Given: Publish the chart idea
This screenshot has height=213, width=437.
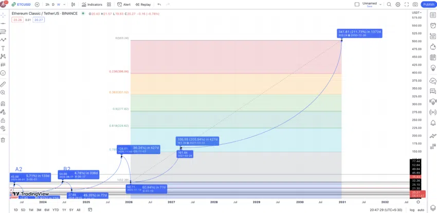Looking at the screenshot, I should click(x=429, y=5).
